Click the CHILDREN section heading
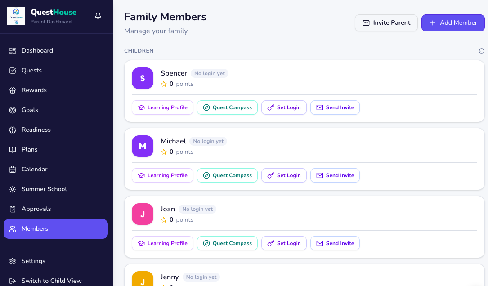 pyautogui.click(x=139, y=51)
